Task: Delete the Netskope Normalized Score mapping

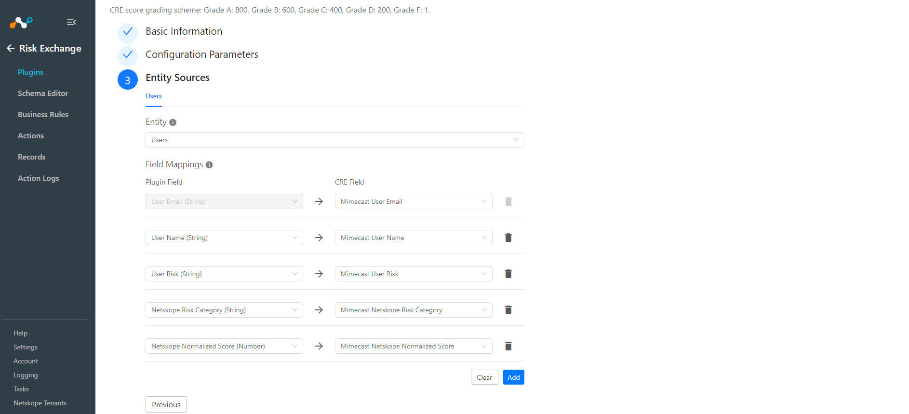Action: point(508,346)
